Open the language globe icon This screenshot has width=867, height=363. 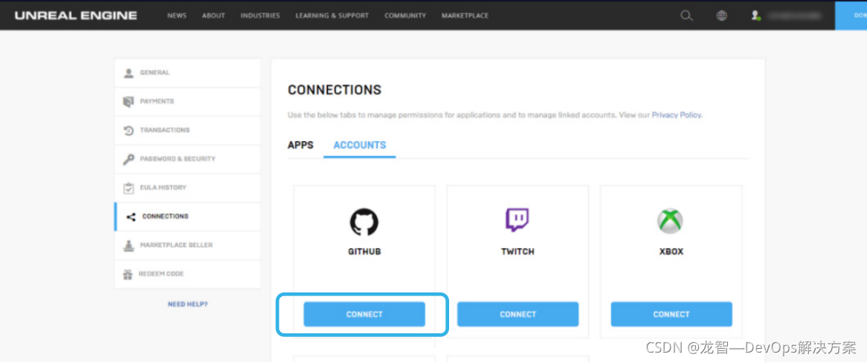pyautogui.click(x=721, y=16)
